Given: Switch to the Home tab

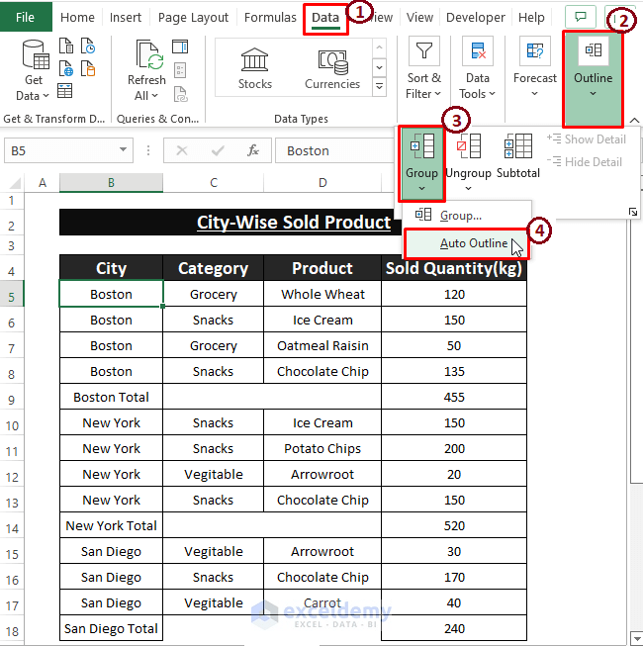Looking at the screenshot, I should click(77, 17).
